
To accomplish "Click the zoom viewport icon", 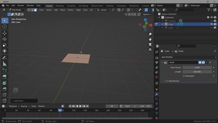I will pos(150,34).
